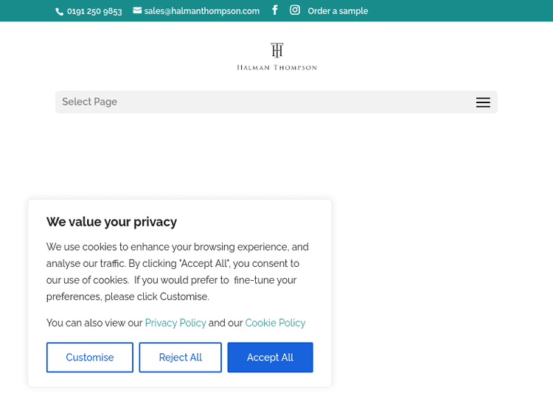This screenshot has height=415, width=553.
Task: Open the Facebook page icon
Action: [x=275, y=10]
